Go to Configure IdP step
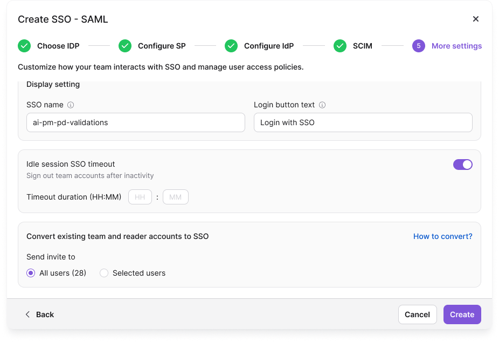499x342 pixels. 269,46
